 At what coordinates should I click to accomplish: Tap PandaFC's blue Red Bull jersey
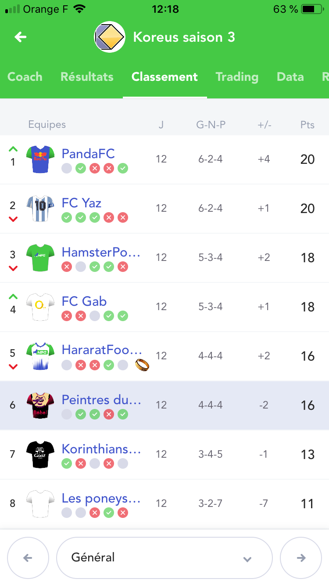point(40,159)
